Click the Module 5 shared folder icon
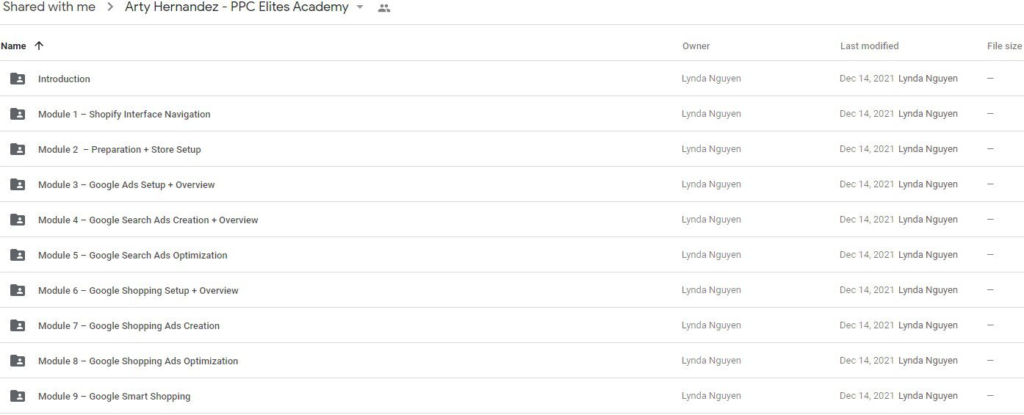 18,255
